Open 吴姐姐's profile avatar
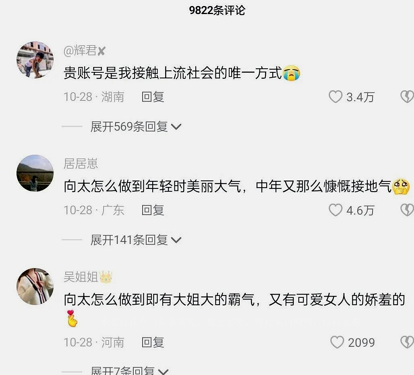The image size is (414, 375). (35, 287)
